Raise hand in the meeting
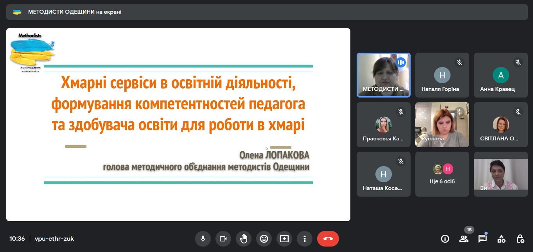 [244, 239]
